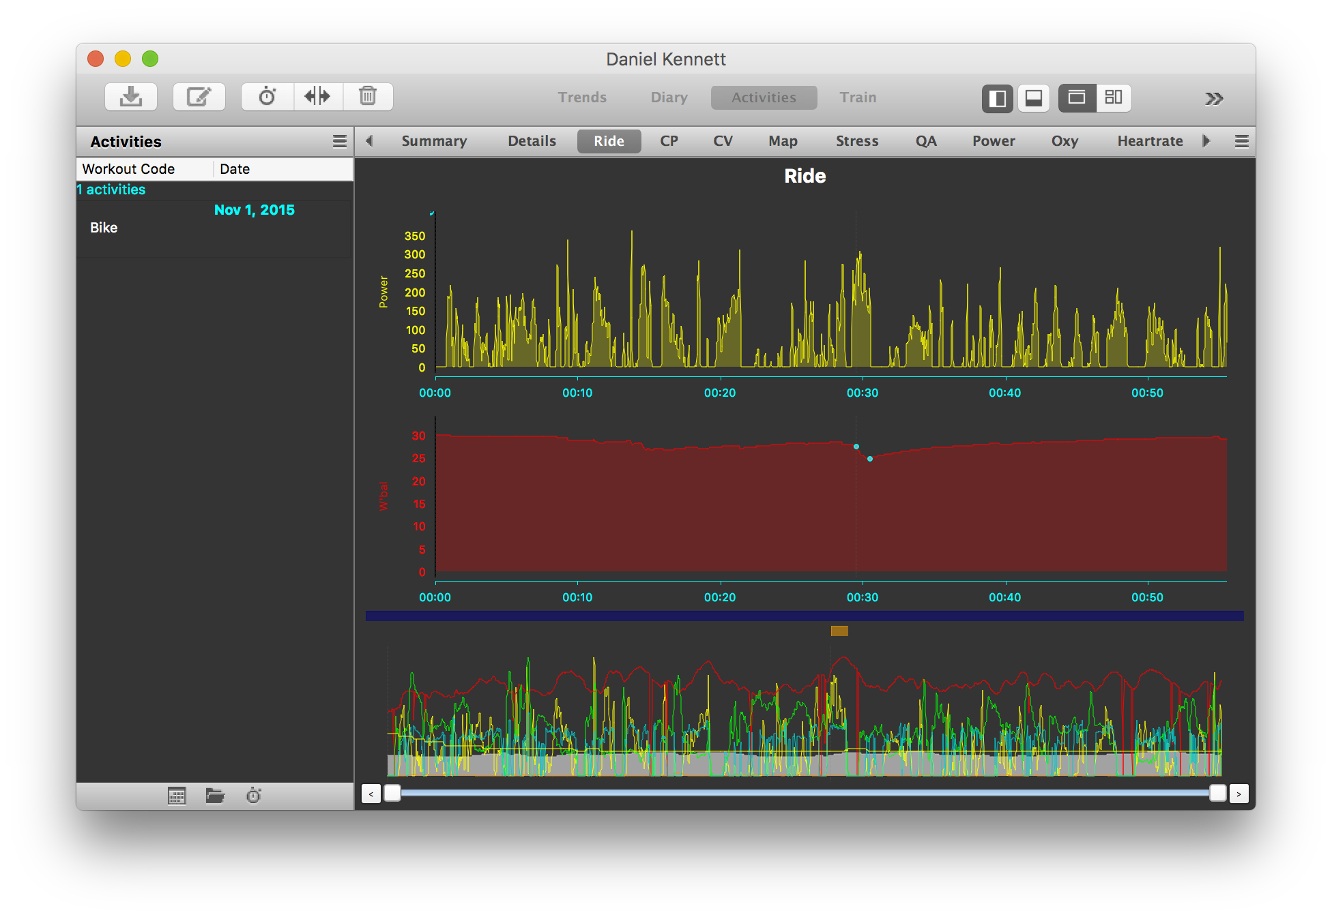This screenshot has width=1332, height=919.
Task: Toggle the left sidebar visibility button
Action: [x=997, y=98]
